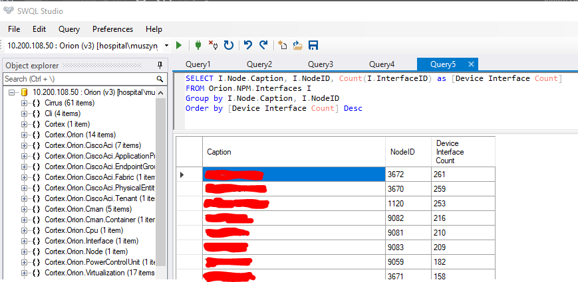Click the undo arrow icon

pos(247,45)
